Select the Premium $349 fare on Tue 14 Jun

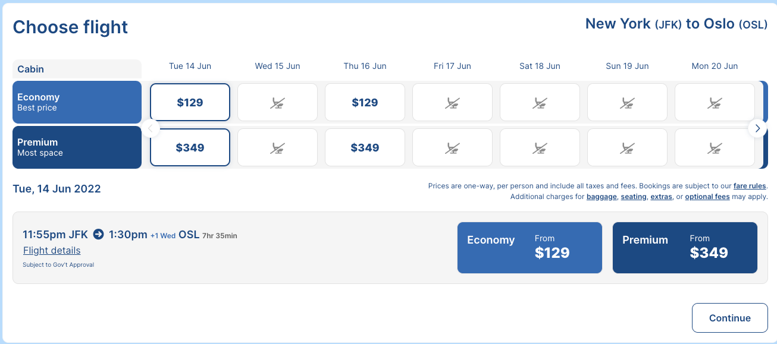[190, 147]
